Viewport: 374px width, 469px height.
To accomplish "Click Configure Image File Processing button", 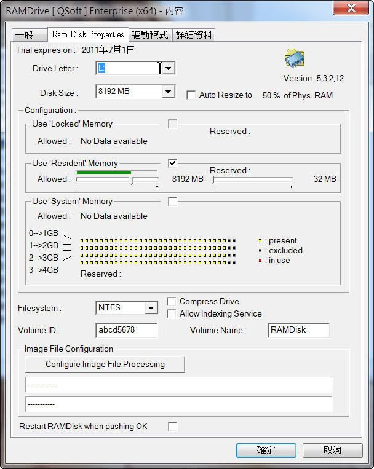I will (x=105, y=365).
